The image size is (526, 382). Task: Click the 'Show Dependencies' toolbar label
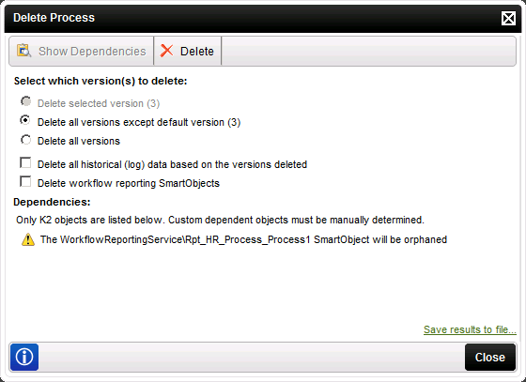click(92, 52)
